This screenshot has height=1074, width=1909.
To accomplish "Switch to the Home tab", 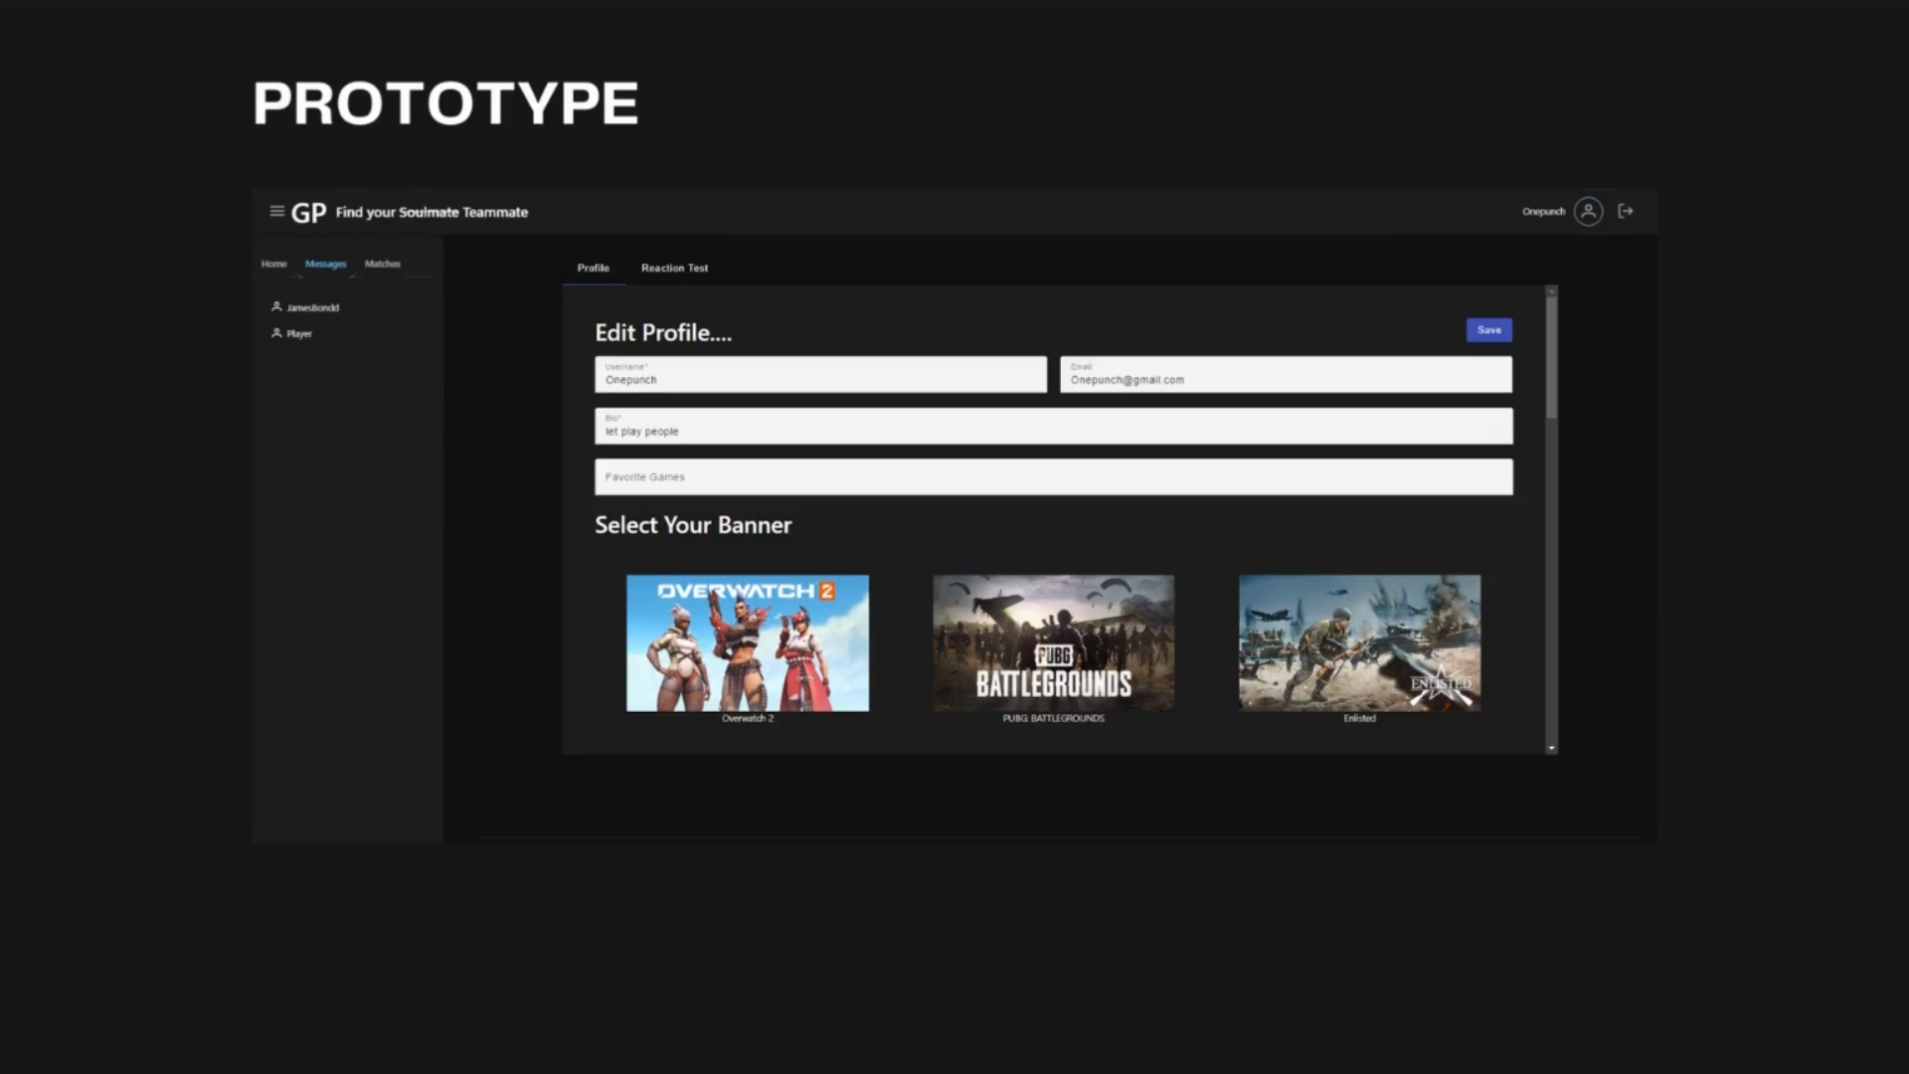I will [273, 264].
